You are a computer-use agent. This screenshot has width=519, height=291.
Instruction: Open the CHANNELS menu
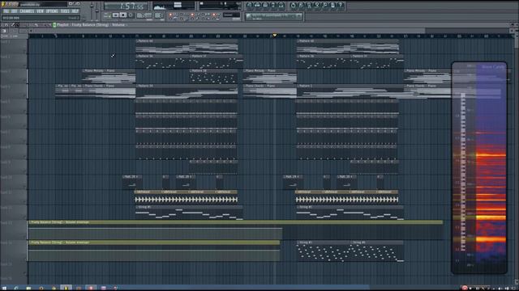pyautogui.click(x=27, y=11)
